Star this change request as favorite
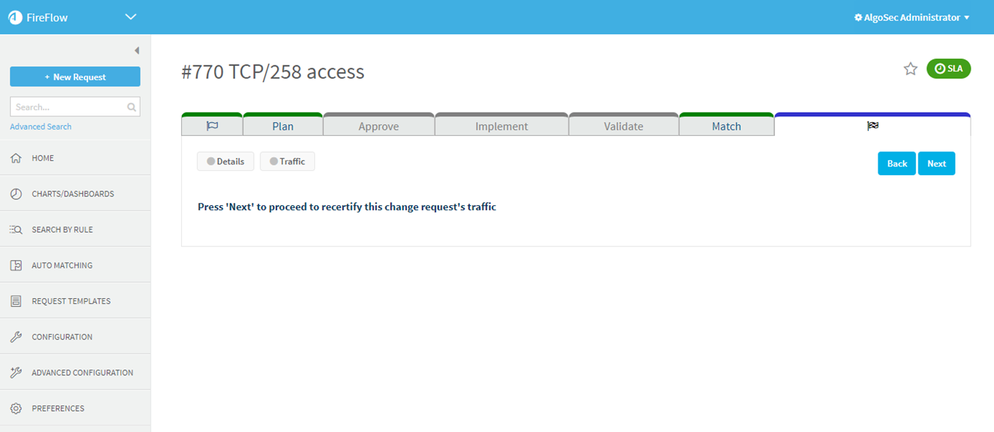 point(910,69)
